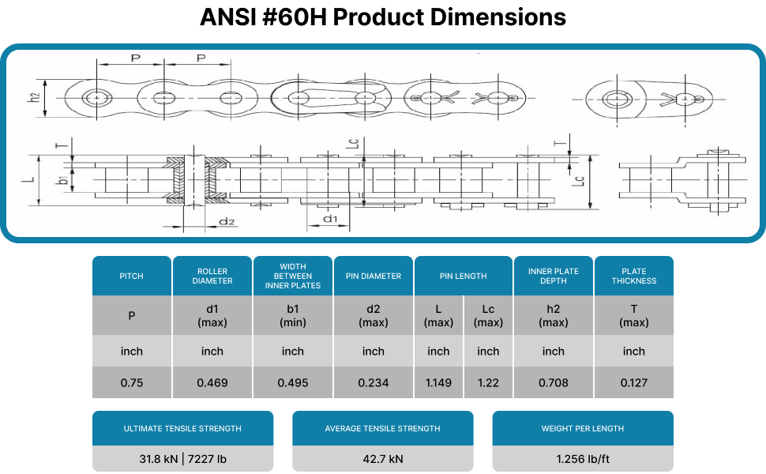Click the WEIGHT PER LENGTH label
Viewport: 766px width, 474px height.
point(583,427)
